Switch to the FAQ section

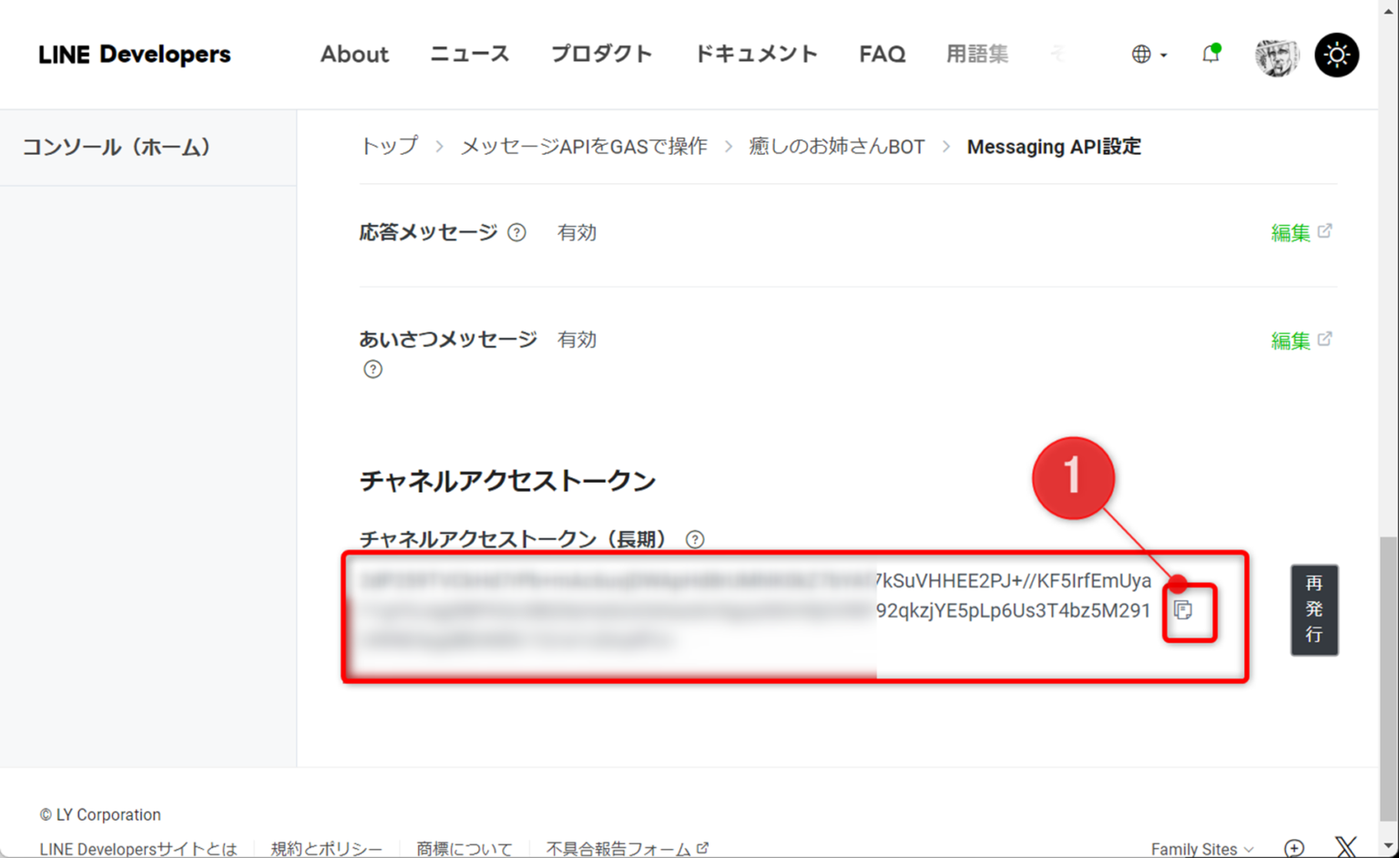pos(881,54)
